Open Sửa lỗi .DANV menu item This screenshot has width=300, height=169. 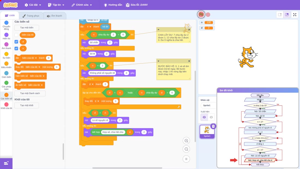137,5
